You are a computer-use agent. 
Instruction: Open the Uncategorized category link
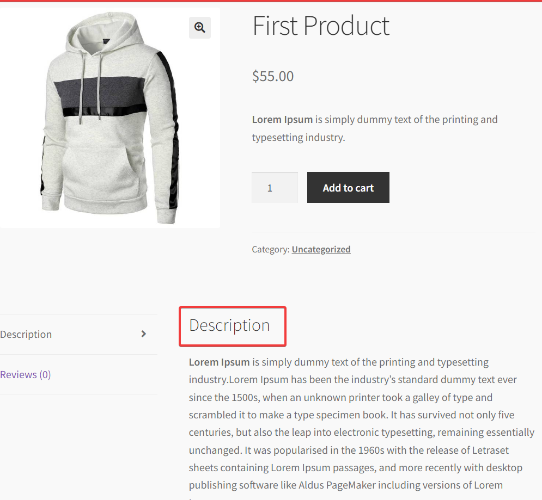[x=321, y=249]
